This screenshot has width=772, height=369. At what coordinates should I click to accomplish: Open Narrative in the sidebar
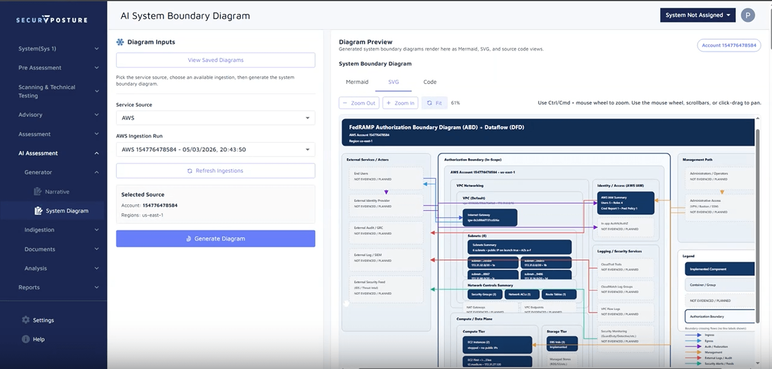coord(57,192)
